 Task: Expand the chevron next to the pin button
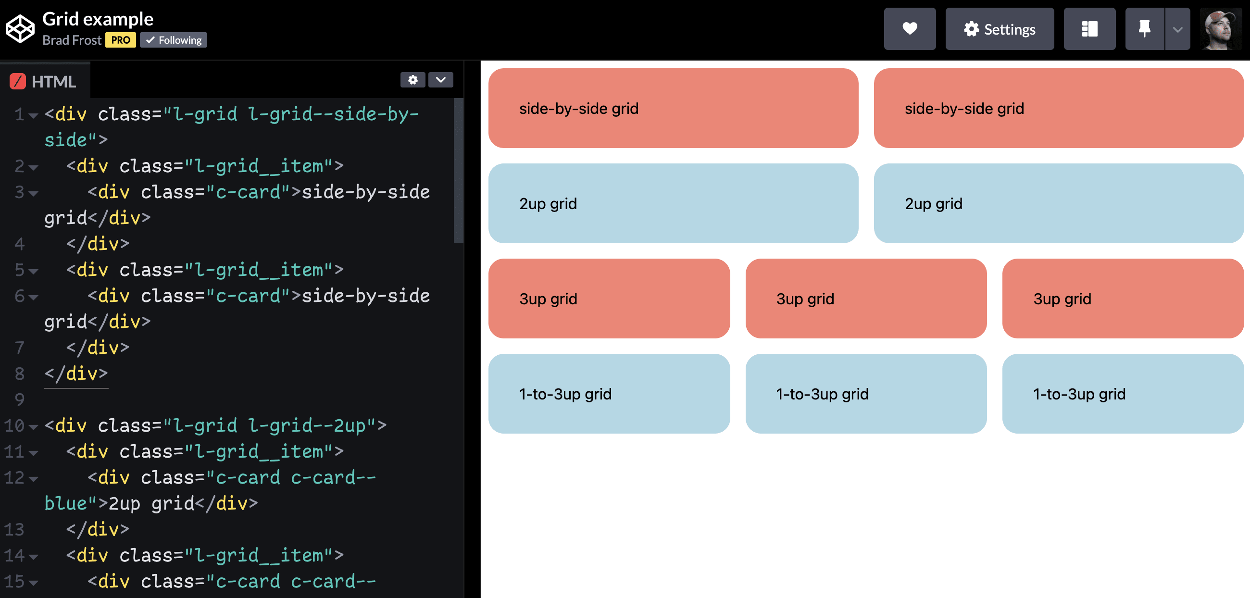(1178, 29)
